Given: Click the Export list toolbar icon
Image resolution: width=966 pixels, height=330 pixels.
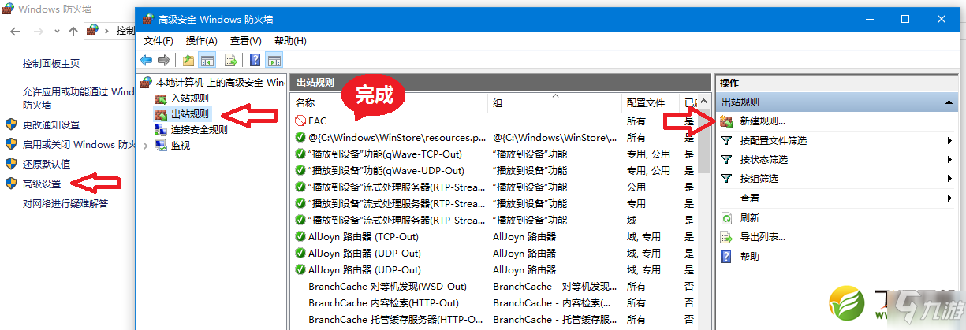Looking at the screenshot, I should [231, 60].
